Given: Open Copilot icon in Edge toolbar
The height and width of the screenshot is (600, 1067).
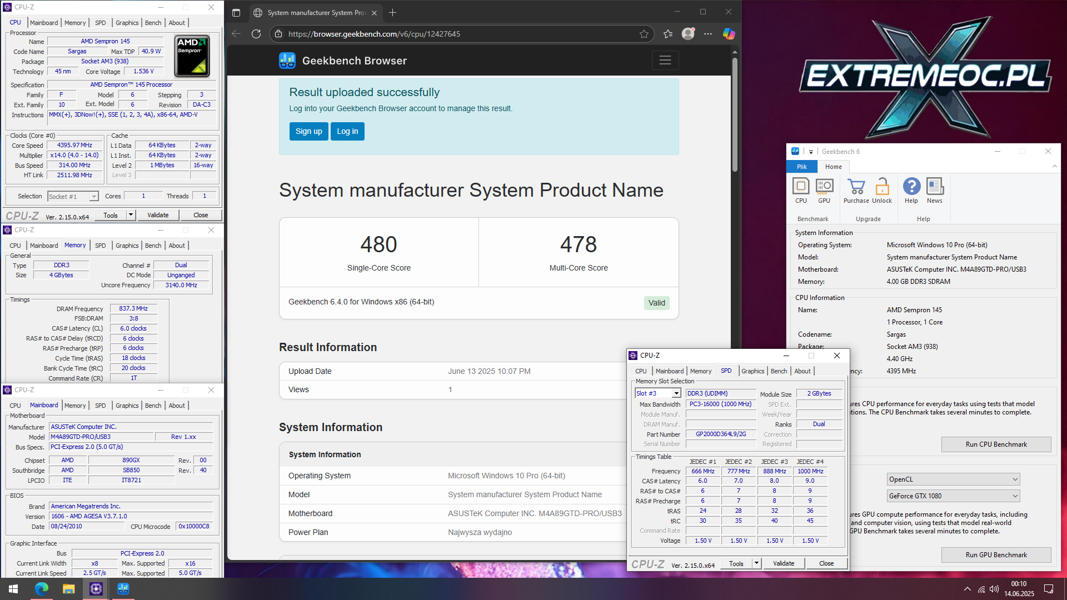Looking at the screenshot, I should pyautogui.click(x=729, y=34).
